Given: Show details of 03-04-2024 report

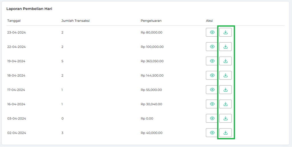Looking at the screenshot, I should (212, 118).
